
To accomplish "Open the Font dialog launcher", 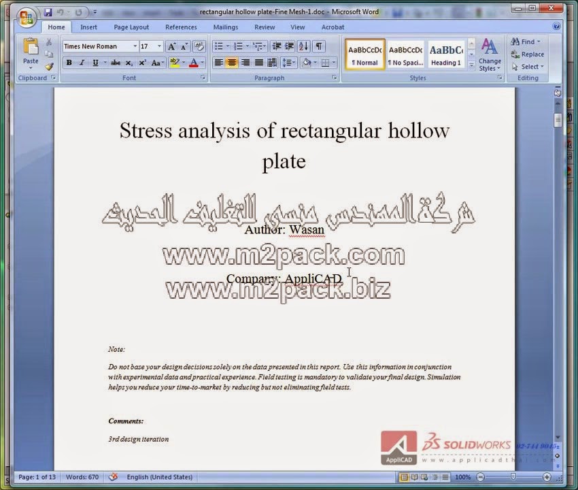I will 203,78.
